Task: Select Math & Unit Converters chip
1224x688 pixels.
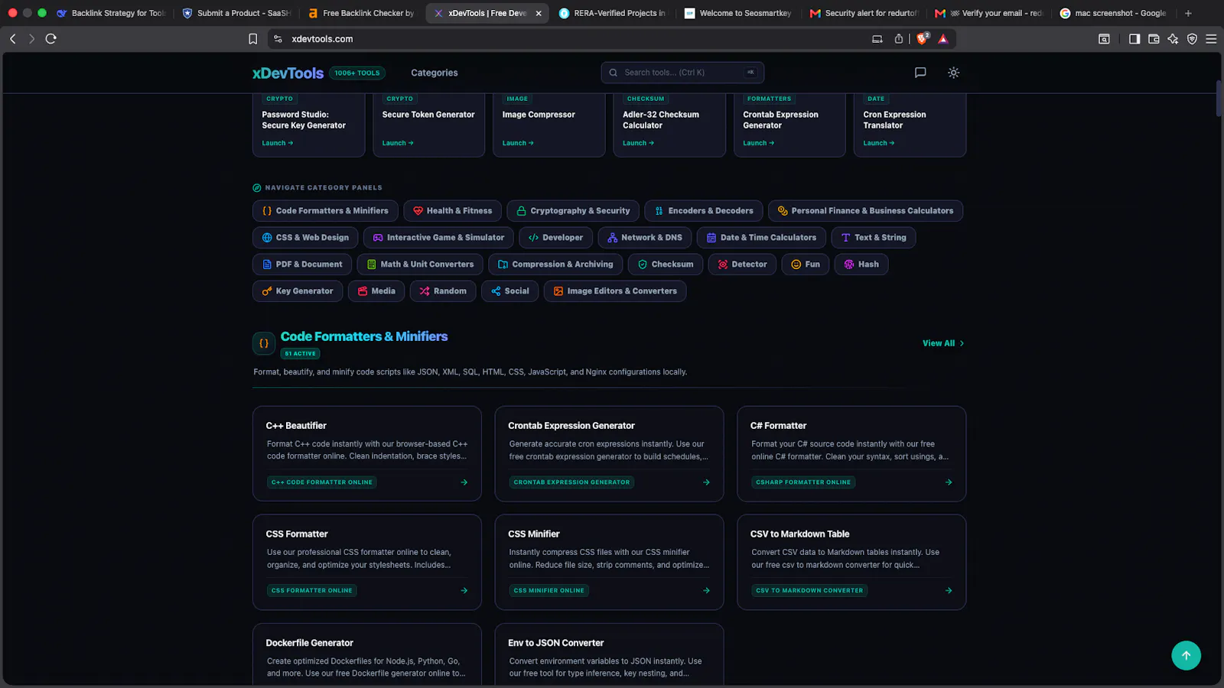Action: pyautogui.click(x=420, y=264)
